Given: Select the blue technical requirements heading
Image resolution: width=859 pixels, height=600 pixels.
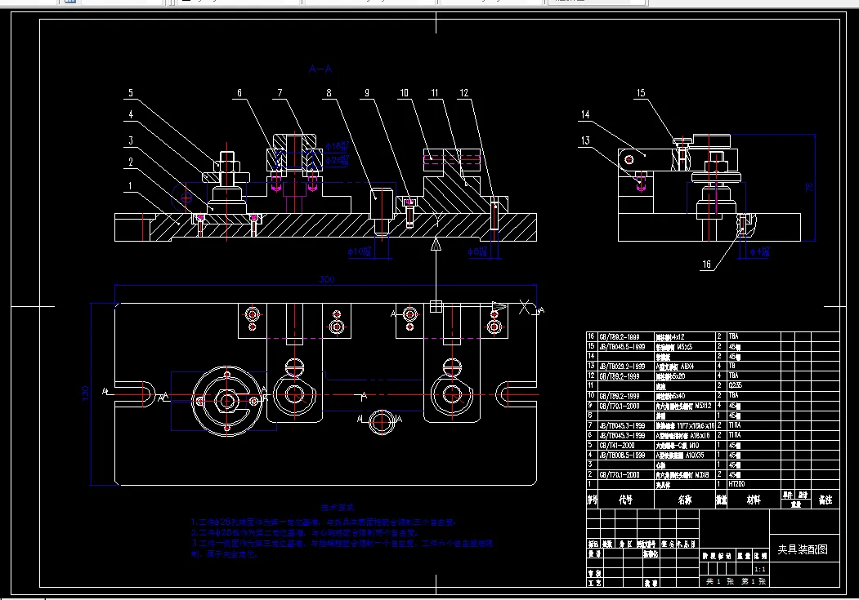Looking at the screenshot, I should (x=338, y=508).
